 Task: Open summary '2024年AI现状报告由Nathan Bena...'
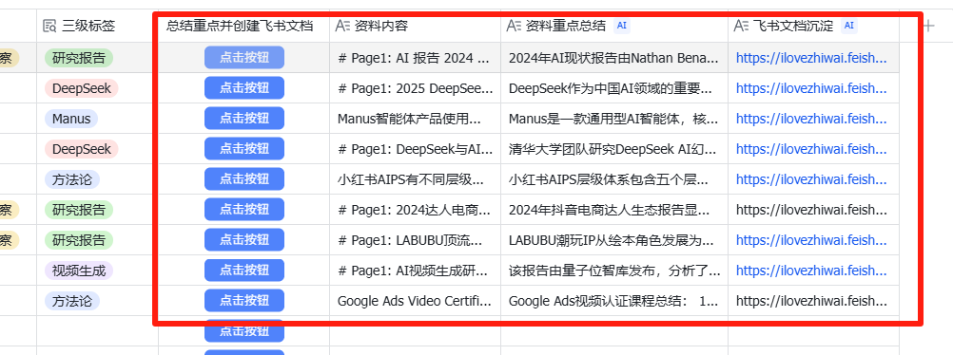614,58
